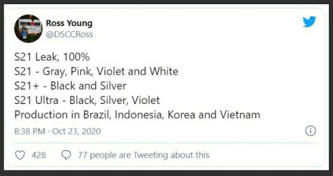The width and height of the screenshot is (333, 176).
Task: Click the 428 likes count
Action: [39, 155]
